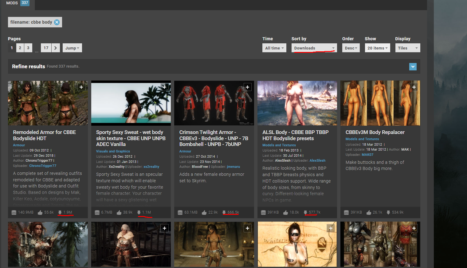Click plus icon on CBBEv3M Body Repalacer tile
The height and width of the screenshot is (268, 467).
414,87
